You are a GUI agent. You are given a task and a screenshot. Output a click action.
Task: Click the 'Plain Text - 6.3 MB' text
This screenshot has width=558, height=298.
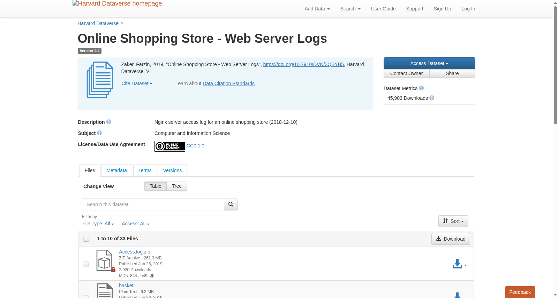pyautogui.click(x=136, y=292)
